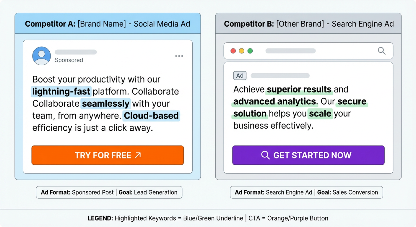Screen dimensions: 416x227
Task: Click the highlighted phrase "superior results"
Action: click(299, 89)
